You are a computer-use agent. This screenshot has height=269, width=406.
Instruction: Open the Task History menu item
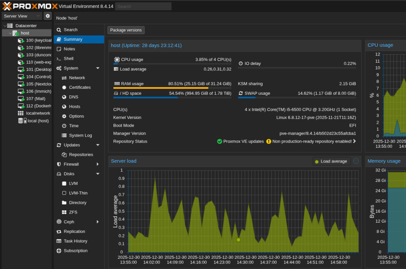75,241
